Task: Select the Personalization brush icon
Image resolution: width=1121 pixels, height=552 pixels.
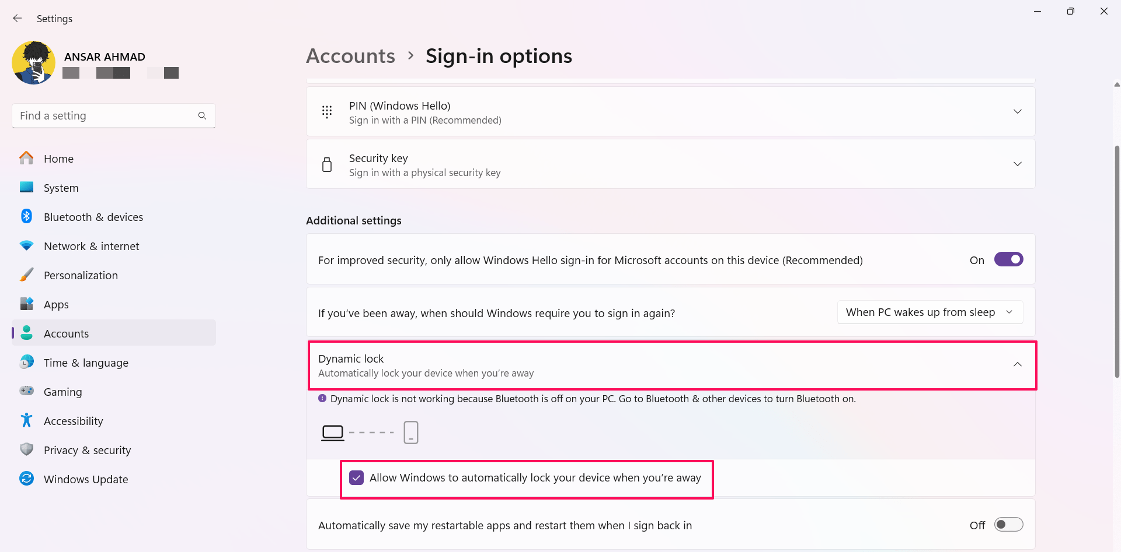Action: pyautogui.click(x=26, y=275)
